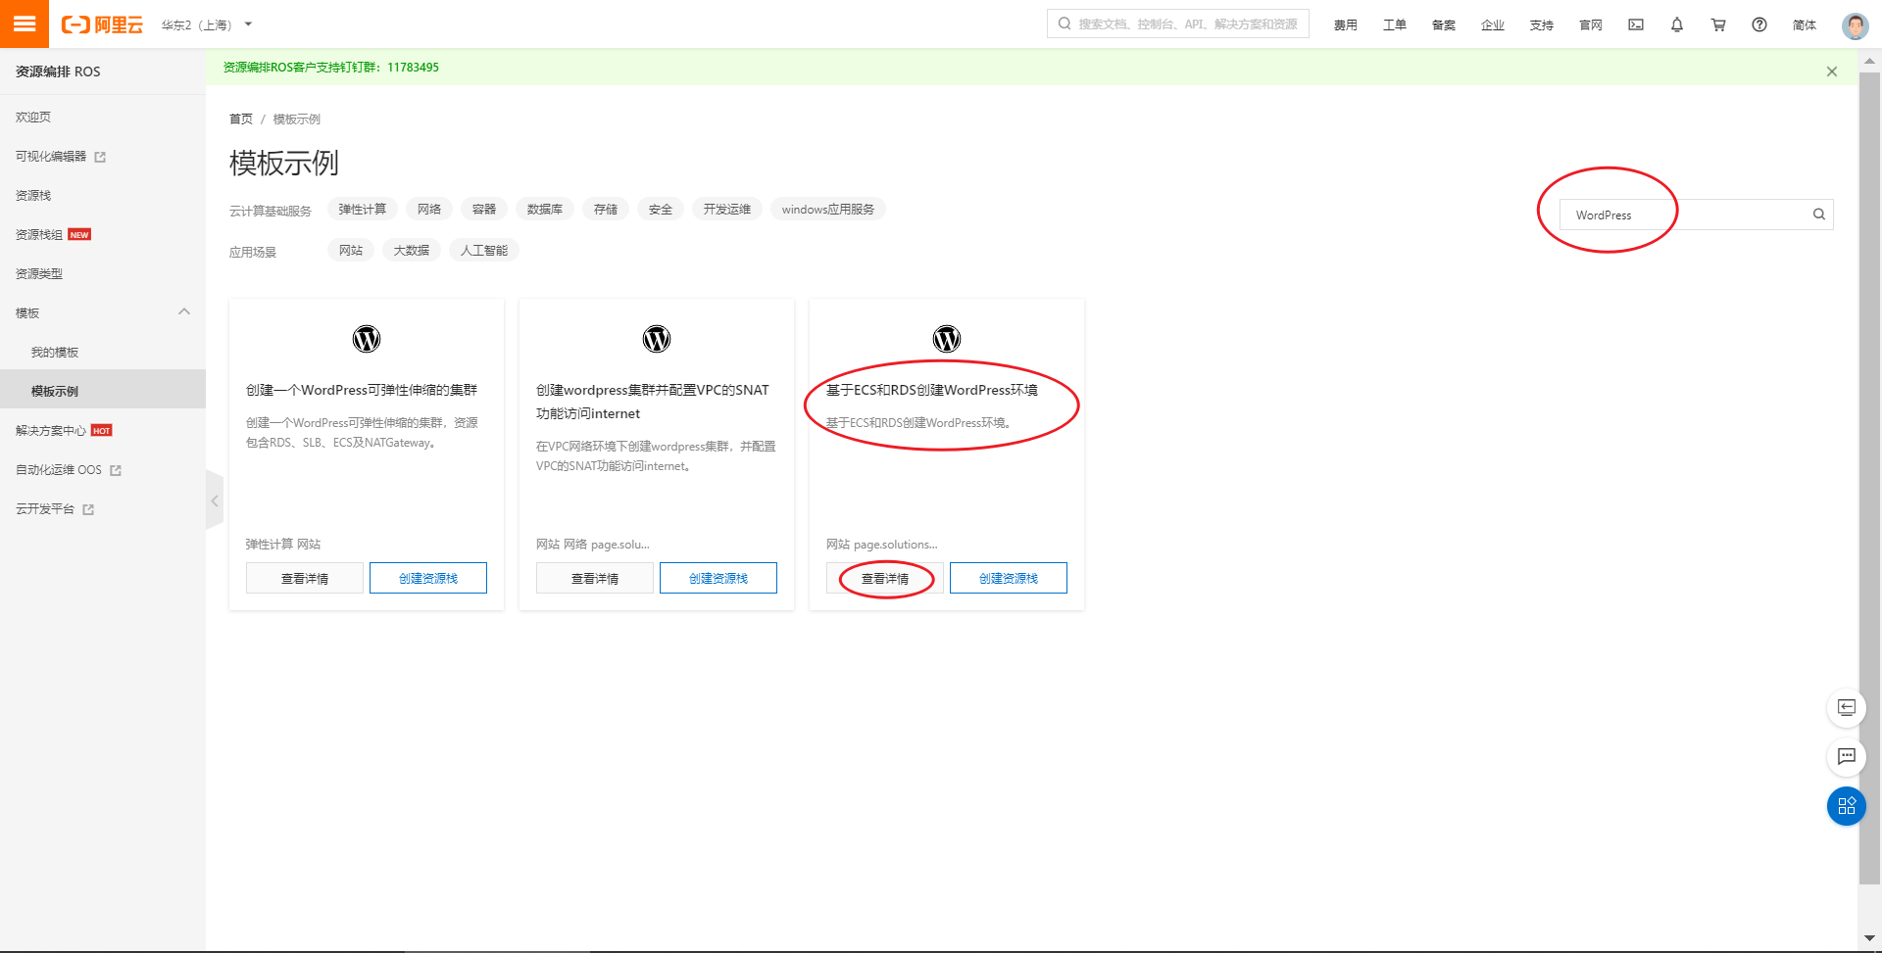Open the shopping cart icon
Screen dimensions: 1882x953
click(x=1718, y=24)
